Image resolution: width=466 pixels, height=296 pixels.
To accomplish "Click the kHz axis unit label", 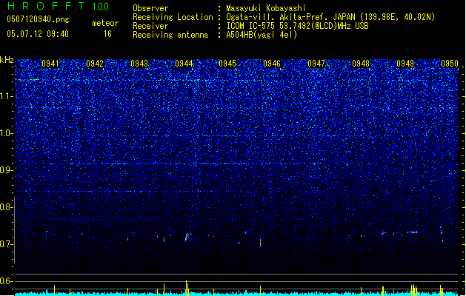I will (7, 60).
